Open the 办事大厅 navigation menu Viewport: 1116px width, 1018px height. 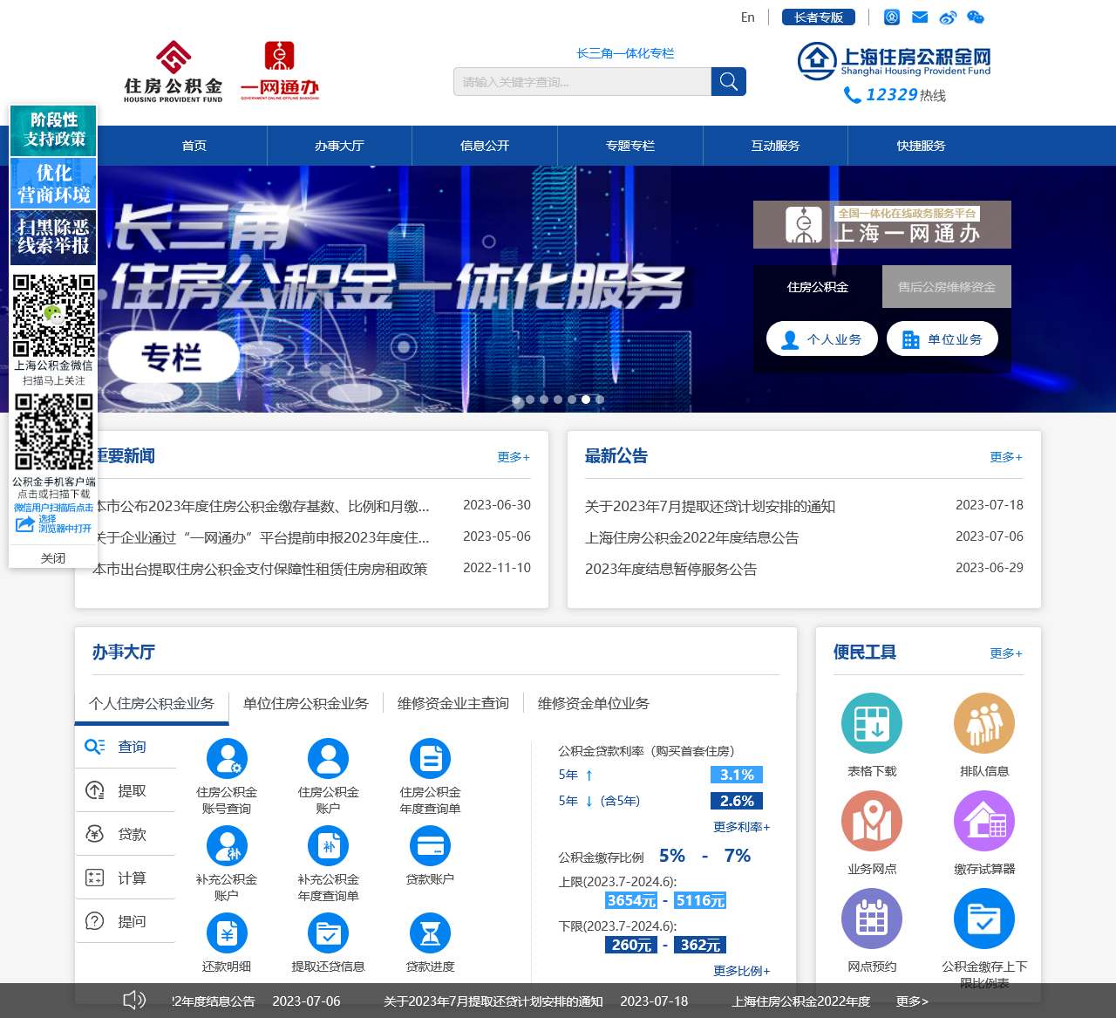[339, 146]
